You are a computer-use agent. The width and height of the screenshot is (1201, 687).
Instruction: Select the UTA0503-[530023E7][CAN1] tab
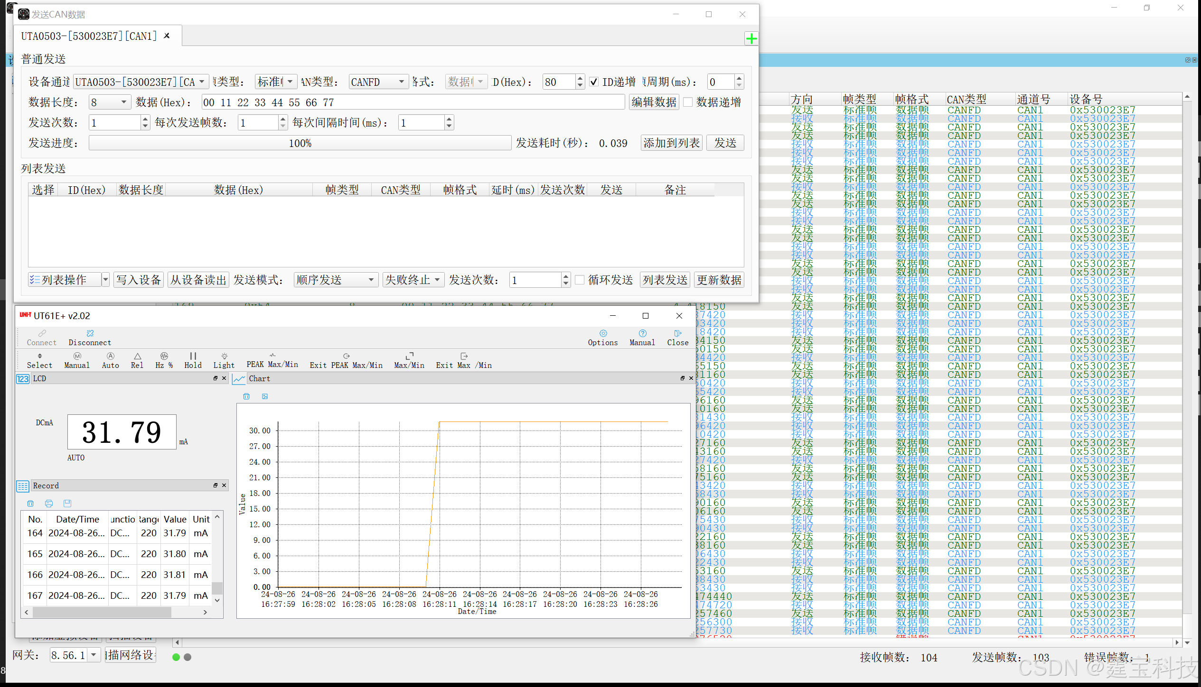(x=89, y=36)
